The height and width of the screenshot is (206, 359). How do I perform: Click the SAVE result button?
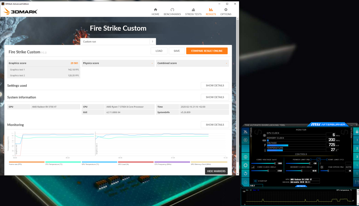click(177, 51)
